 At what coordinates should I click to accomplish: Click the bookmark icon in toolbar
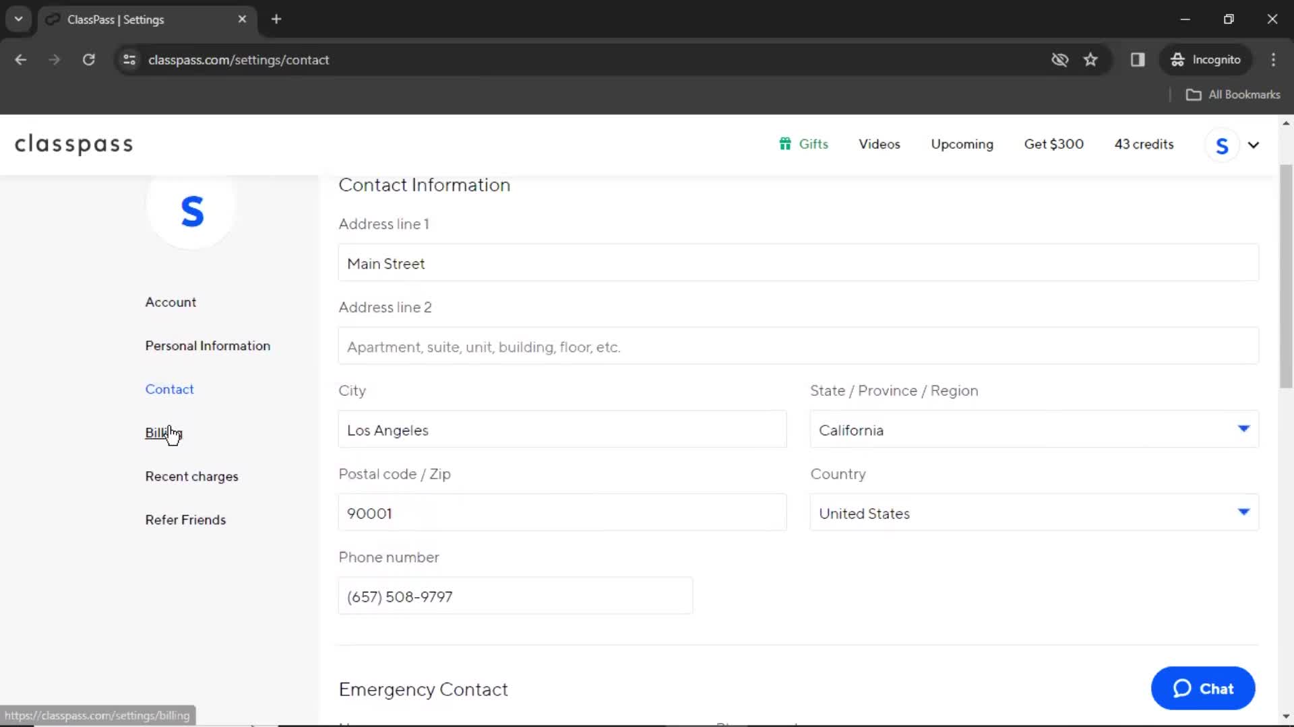pos(1091,59)
